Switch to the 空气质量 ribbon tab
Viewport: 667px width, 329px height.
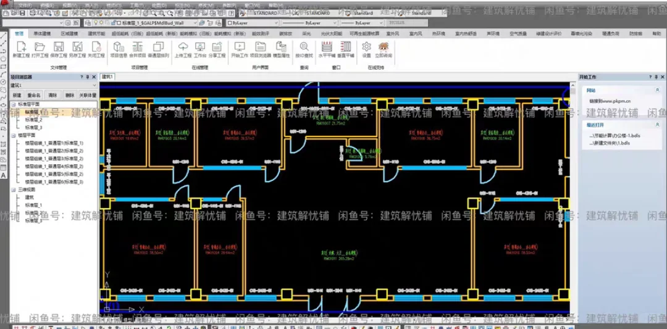click(518, 33)
